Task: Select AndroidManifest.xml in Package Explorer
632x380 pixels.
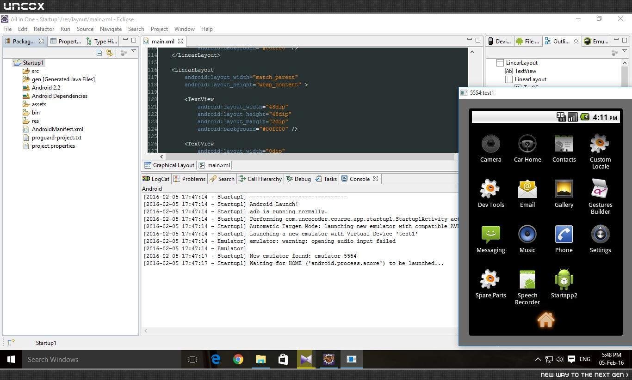Action: tap(57, 129)
